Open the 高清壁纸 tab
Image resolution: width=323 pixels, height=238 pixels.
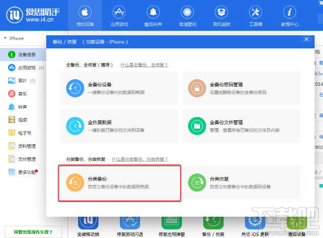coord(187,16)
